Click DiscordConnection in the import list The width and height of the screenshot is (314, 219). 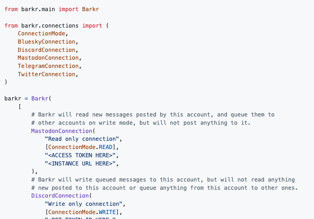tap(47, 50)
